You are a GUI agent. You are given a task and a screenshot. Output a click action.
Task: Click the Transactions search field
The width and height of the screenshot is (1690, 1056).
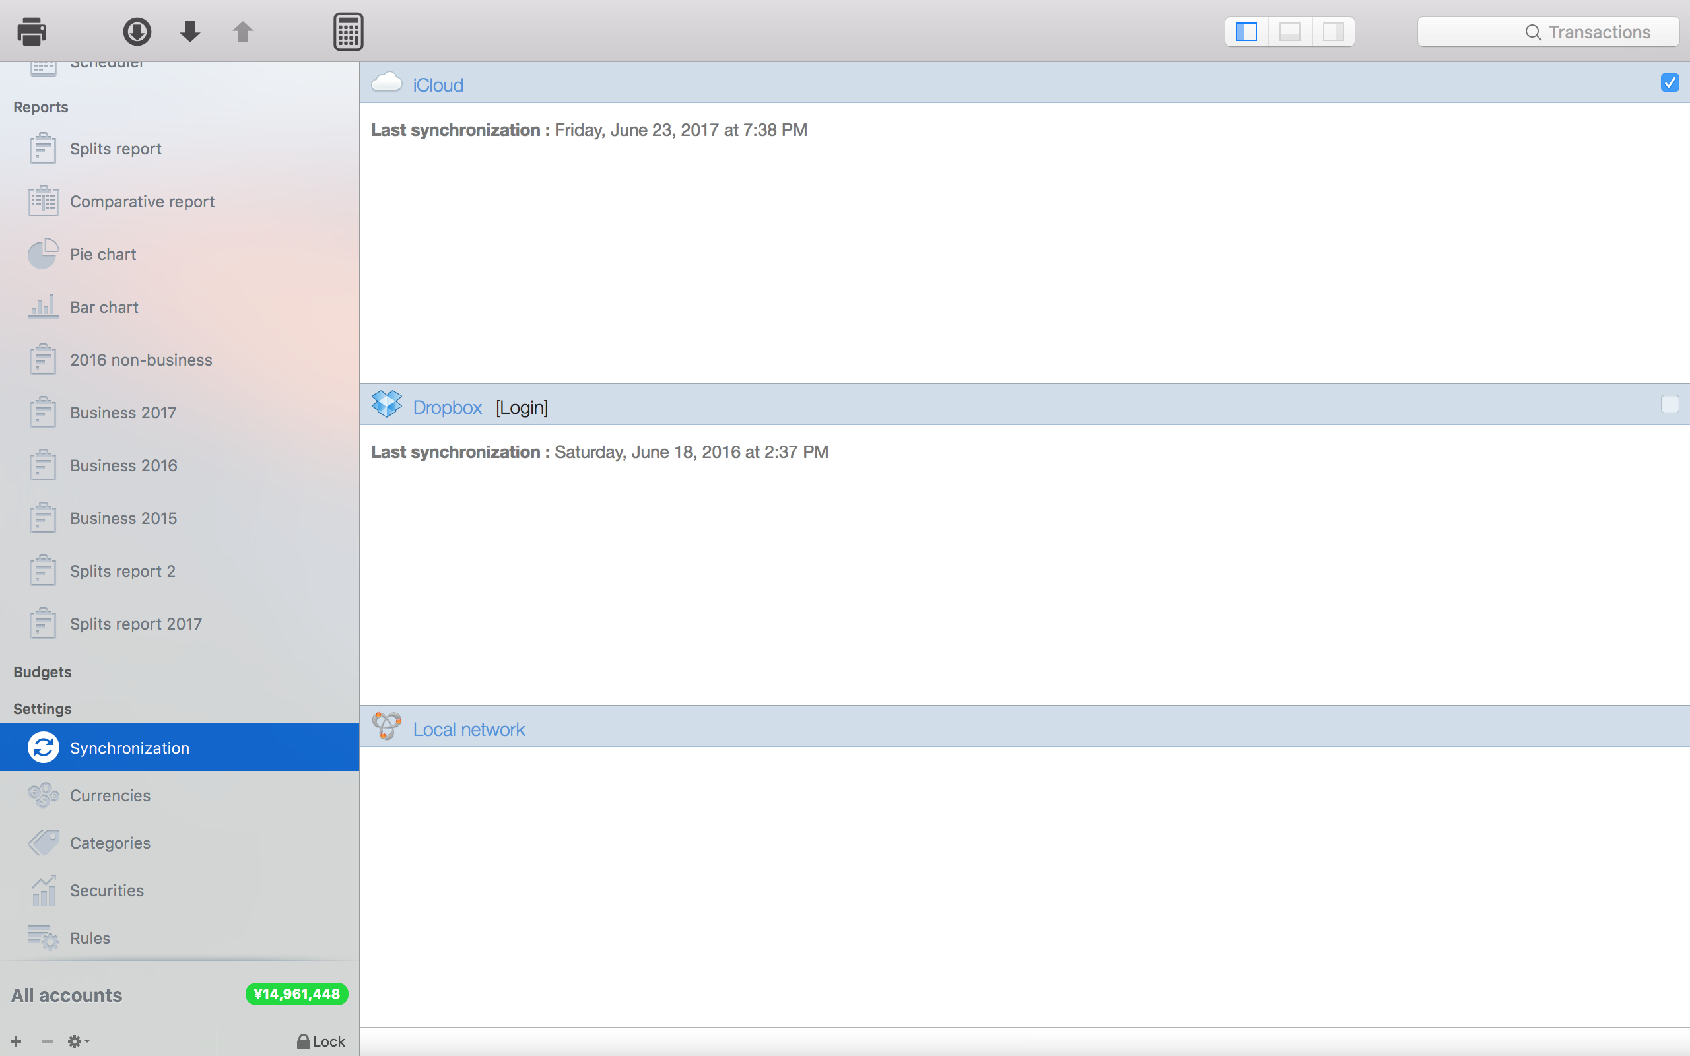(1547, 32)
